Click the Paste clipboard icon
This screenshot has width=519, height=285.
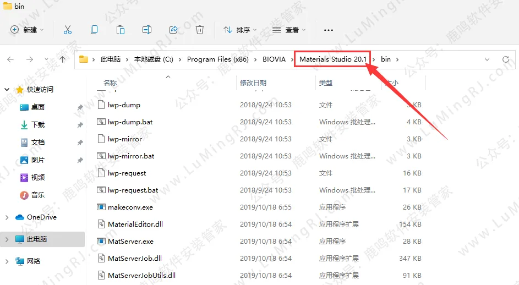click(x=121, y=30)
